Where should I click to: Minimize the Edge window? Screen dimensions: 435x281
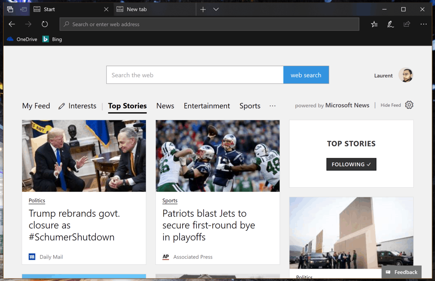pos(384,10)
